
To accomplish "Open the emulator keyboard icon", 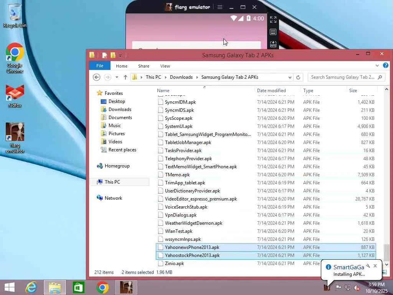I will click(x=273, y=32).
